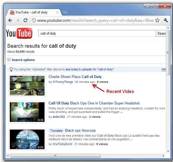
Task: Select the YouTube - call of duty tab
Action: tap(34, 12)
